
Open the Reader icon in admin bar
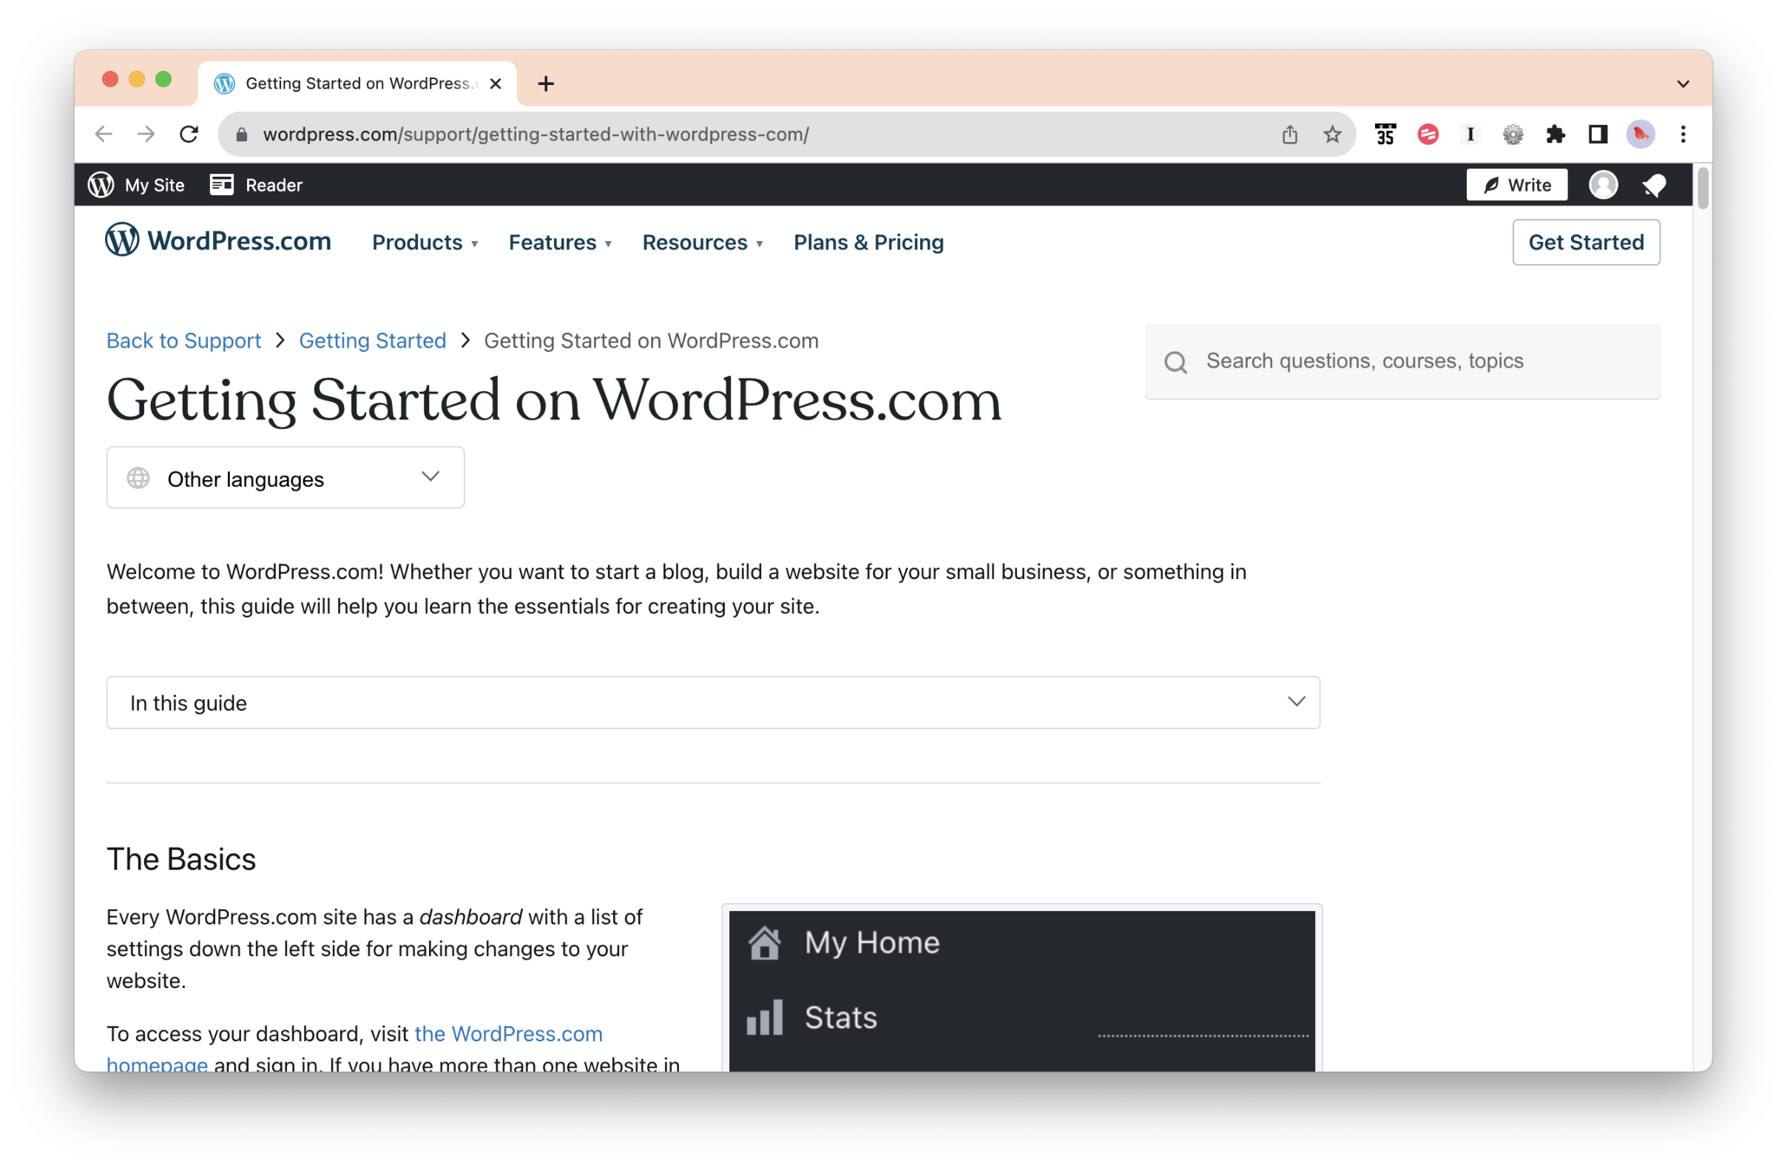222,185
